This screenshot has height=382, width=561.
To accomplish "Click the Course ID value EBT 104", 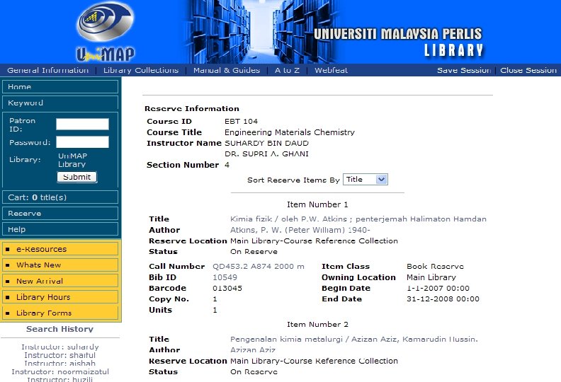I will (x=241, y=122).
